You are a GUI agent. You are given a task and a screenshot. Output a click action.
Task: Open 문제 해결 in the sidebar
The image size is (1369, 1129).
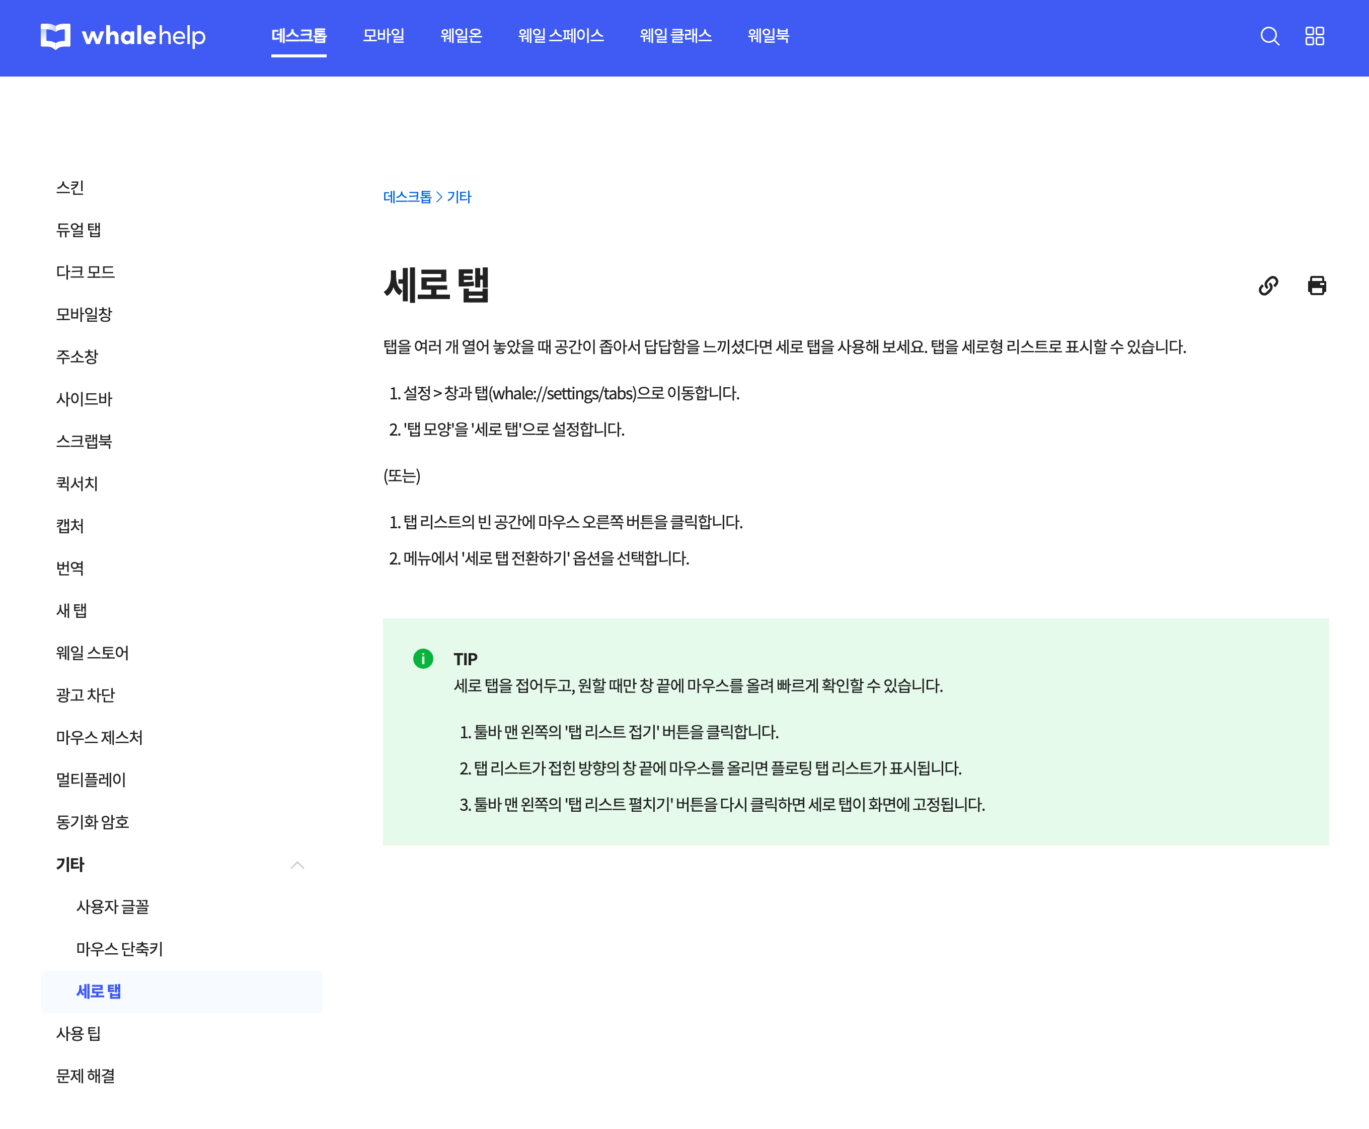pos(86,1076)
